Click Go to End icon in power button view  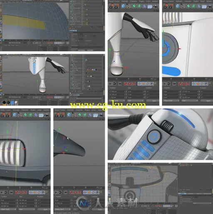pyautogui.click(x=174, y=84)
